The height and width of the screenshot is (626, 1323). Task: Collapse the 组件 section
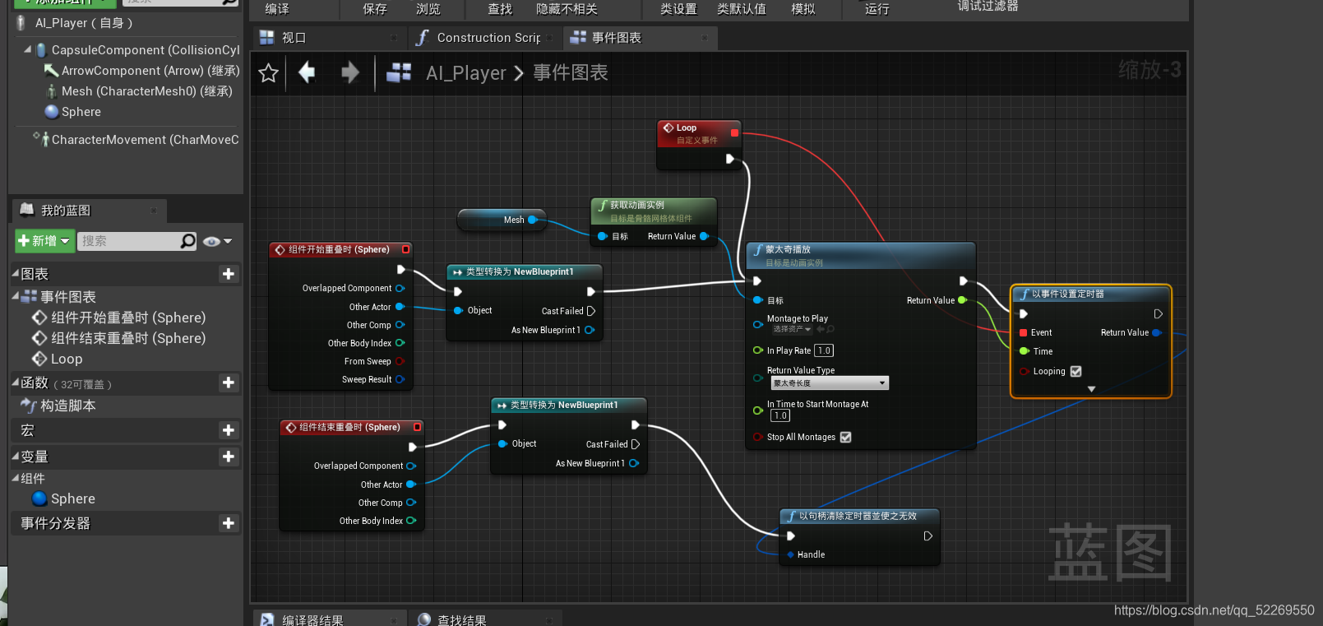(x=16, y=477)
